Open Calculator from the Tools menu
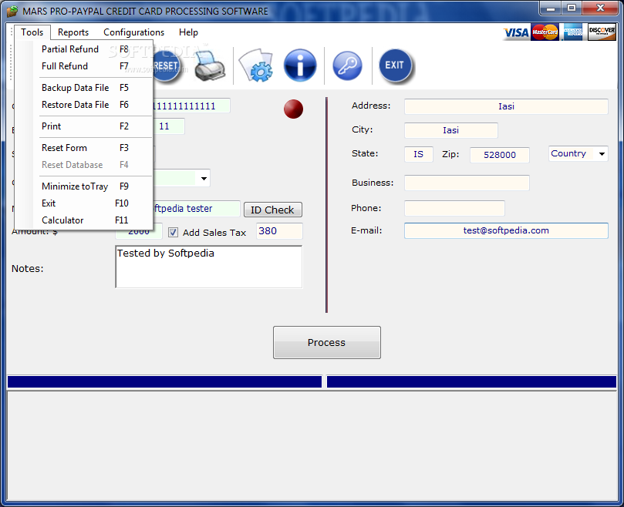This screenshot has height=507, width=624. coord(83,220)
